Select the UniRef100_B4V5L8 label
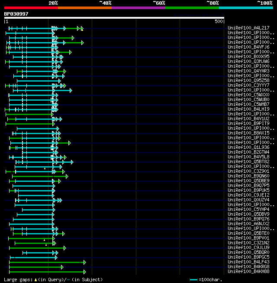Viewport: 277px width, 283px height. 248,157
